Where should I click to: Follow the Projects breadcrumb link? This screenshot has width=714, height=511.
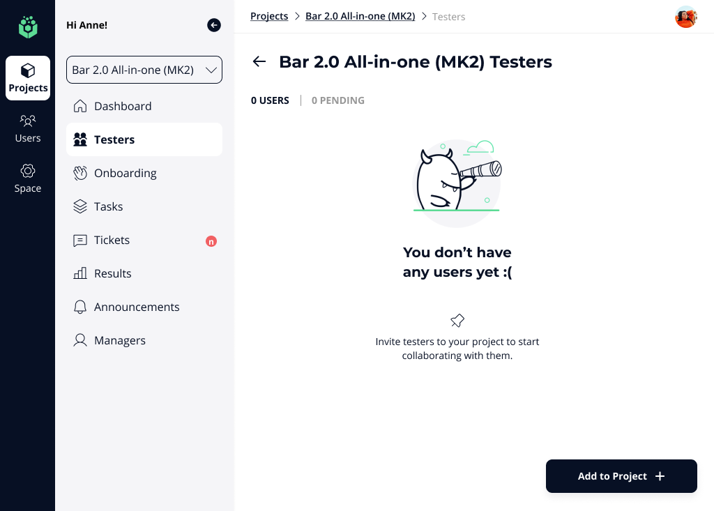point(269,16)
